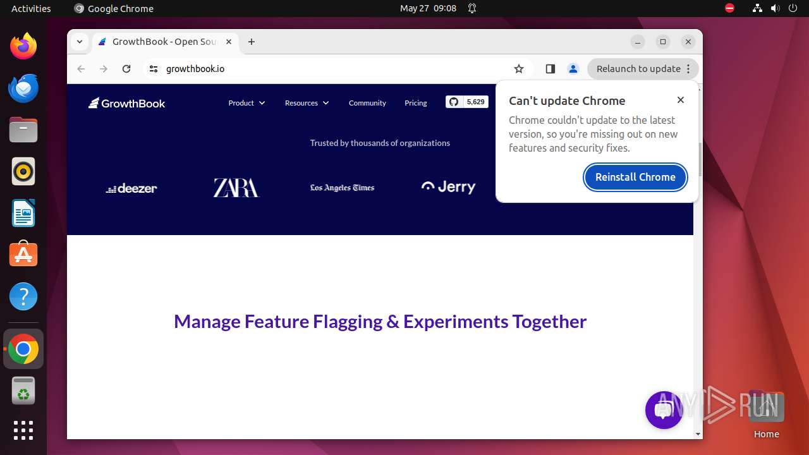This screenshot has height=455, width=809.
Task: Launch Thunderbird mail from the dock
Action: (23, 88)
